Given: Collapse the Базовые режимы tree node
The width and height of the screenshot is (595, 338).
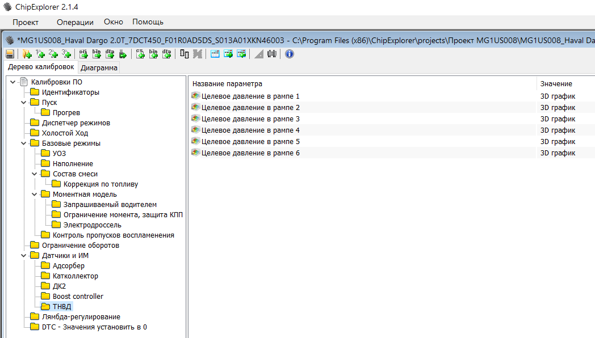Looking at the screenshot, I should tap(24, 143).
